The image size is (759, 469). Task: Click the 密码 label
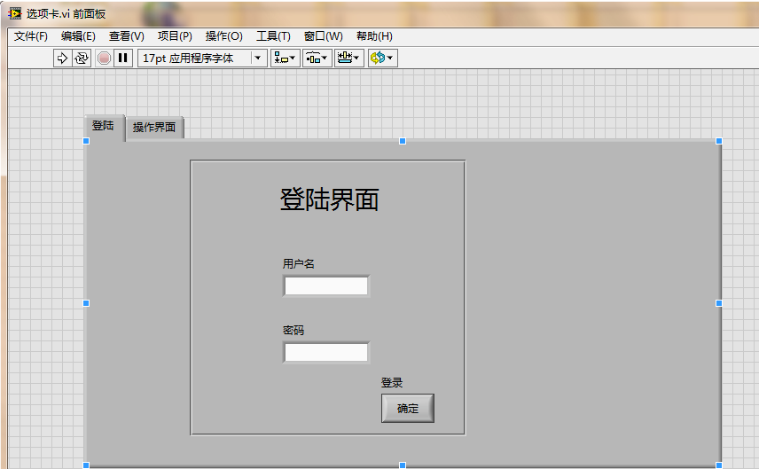tap(293, 330)
